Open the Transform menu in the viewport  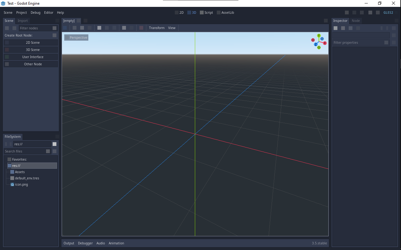157,28
